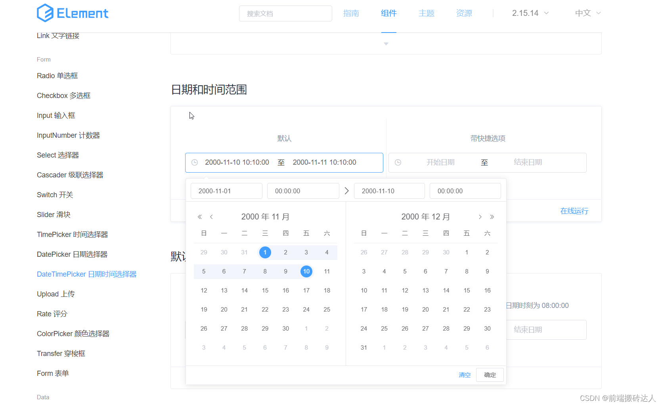Open Form 表单 in sidebar
This screenshot has width=662, height=406.
point(53,373)
